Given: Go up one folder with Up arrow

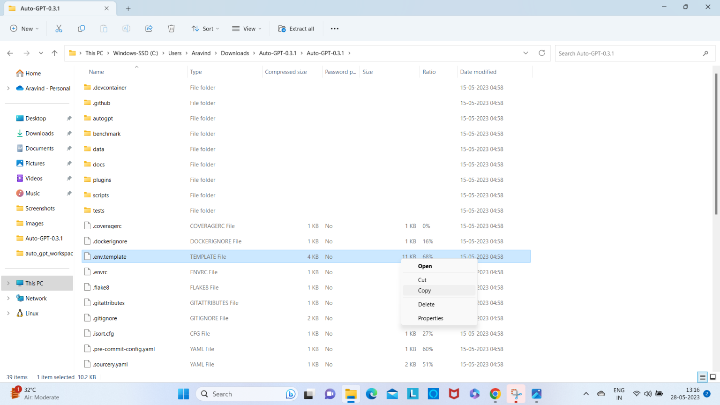Looking at the screenshot, I should [x=54, y=53].
